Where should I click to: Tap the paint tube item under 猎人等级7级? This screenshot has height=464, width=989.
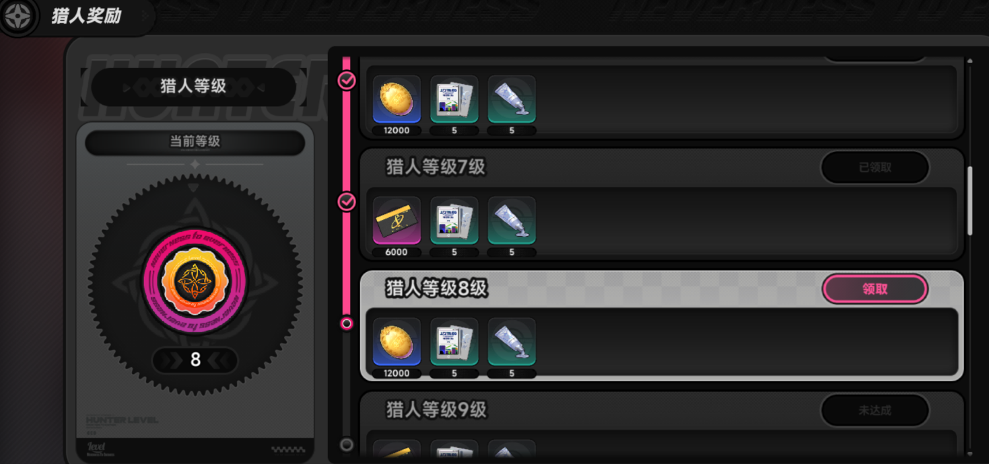click(x=512, y=221)
